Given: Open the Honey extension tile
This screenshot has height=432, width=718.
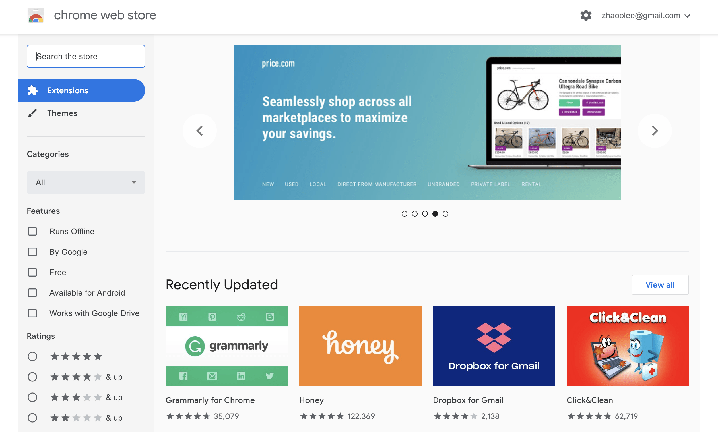Looking at the screenshot, I should pyautogui.click(x=360, y=346).
